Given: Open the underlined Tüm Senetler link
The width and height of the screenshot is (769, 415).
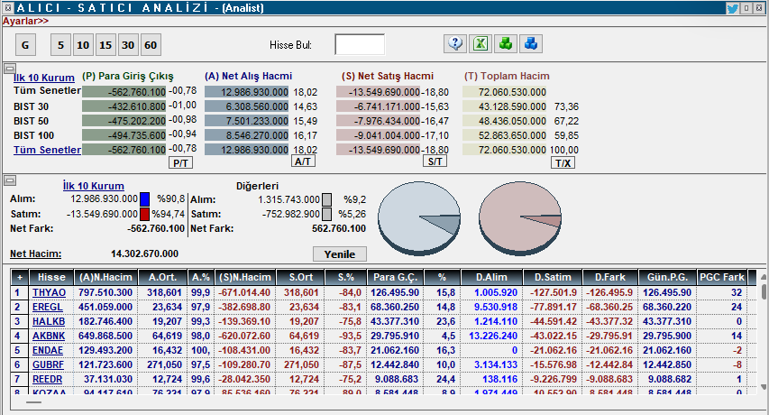Looking at the screenshot, I should click(x=47, y=150).
